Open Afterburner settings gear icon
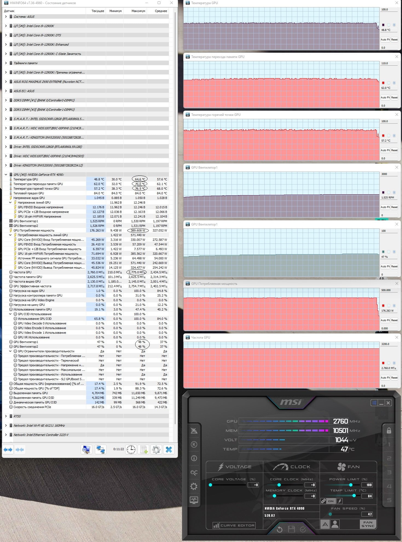 point(194,486)
